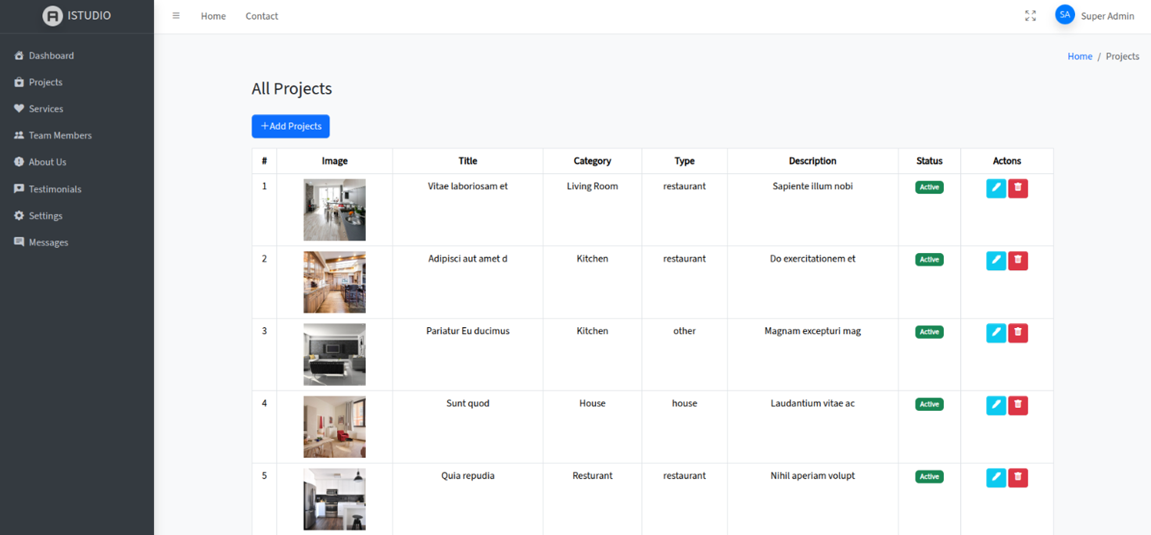
Task: Open the Messages section
Action: (x=48, y=242)
